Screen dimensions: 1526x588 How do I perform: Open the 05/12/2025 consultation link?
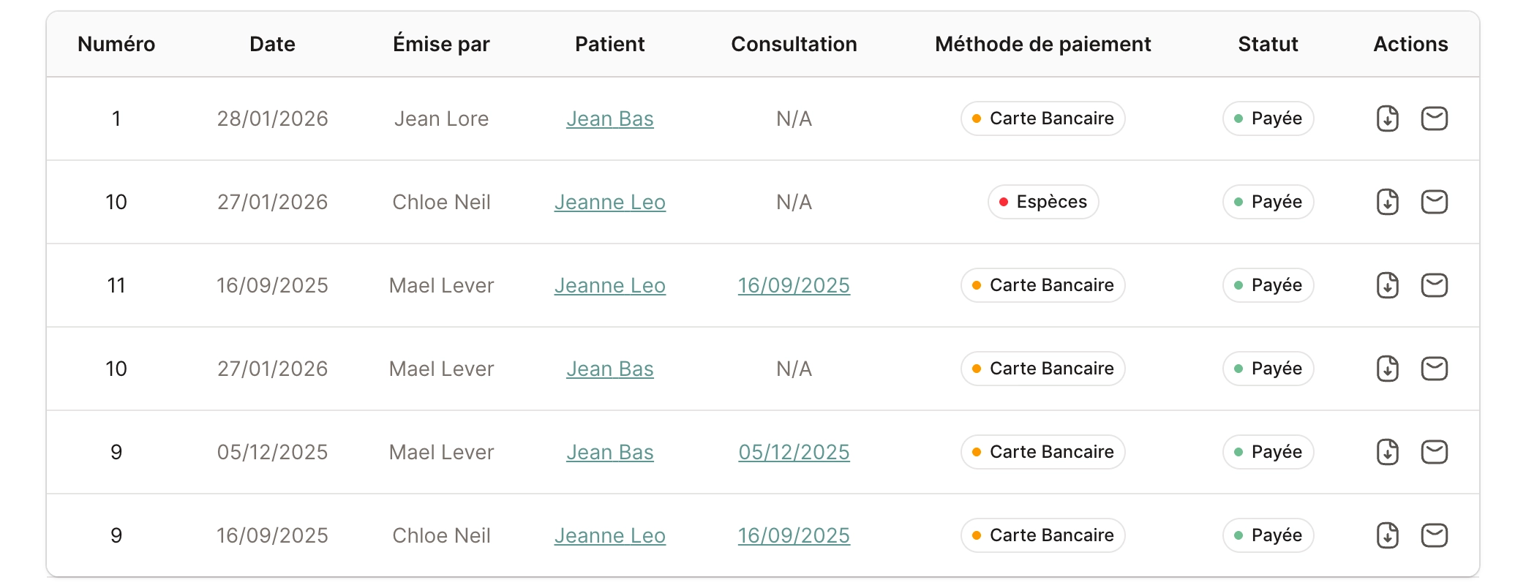(x=794, y=452)
